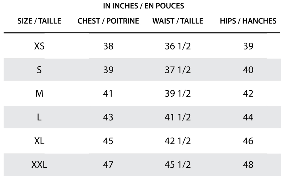Select the XS size row label

pyautogui.click(x=39, y=46)
